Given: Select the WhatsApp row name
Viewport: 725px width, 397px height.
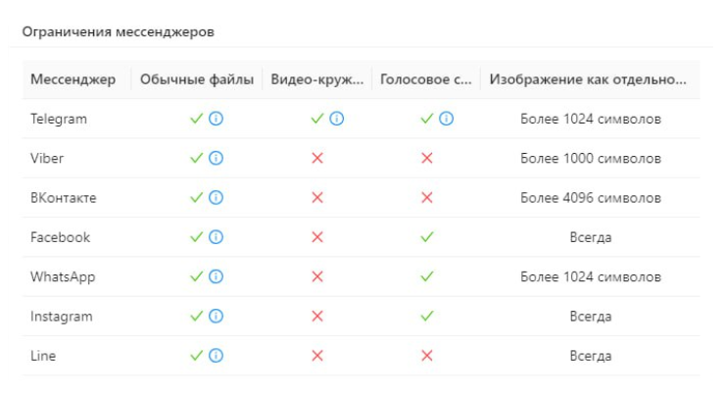Looking at the screenshot, I should click(63, 276).
